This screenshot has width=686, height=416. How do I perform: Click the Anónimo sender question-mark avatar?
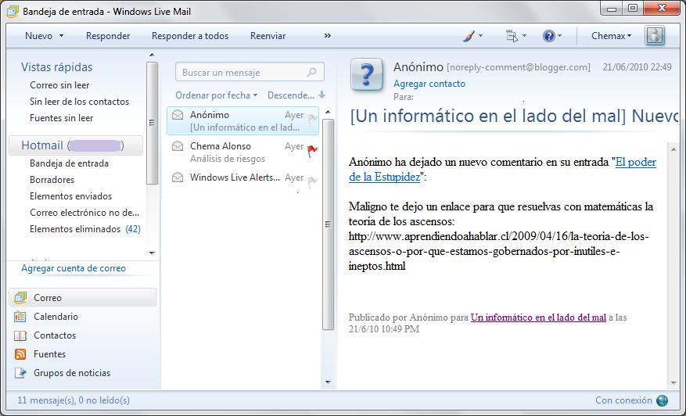point(367,75)
